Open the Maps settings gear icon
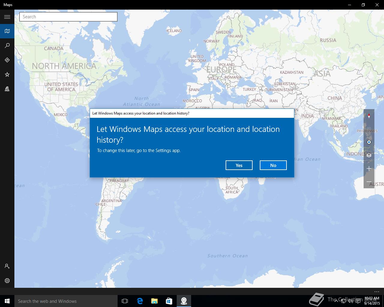 click(7, 281)
